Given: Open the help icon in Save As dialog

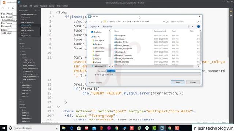Looking at the screenshot, I should [x=198, y=27].
